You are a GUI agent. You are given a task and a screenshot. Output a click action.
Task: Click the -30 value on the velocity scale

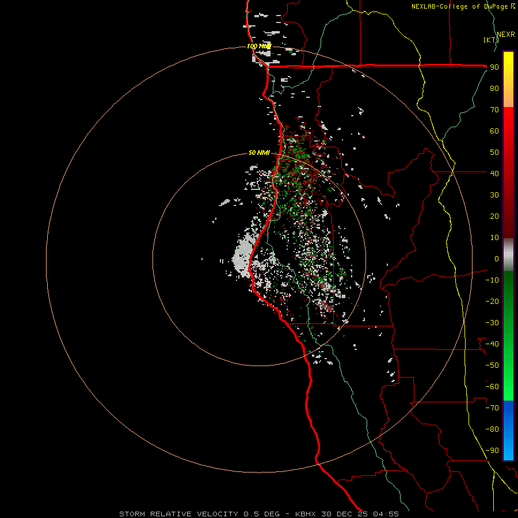click(x=492, y=323)
